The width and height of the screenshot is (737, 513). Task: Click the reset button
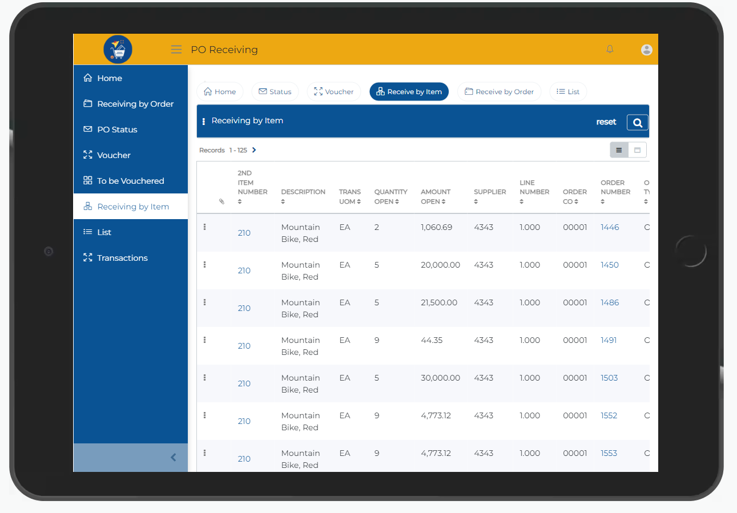tap(606, 122)
